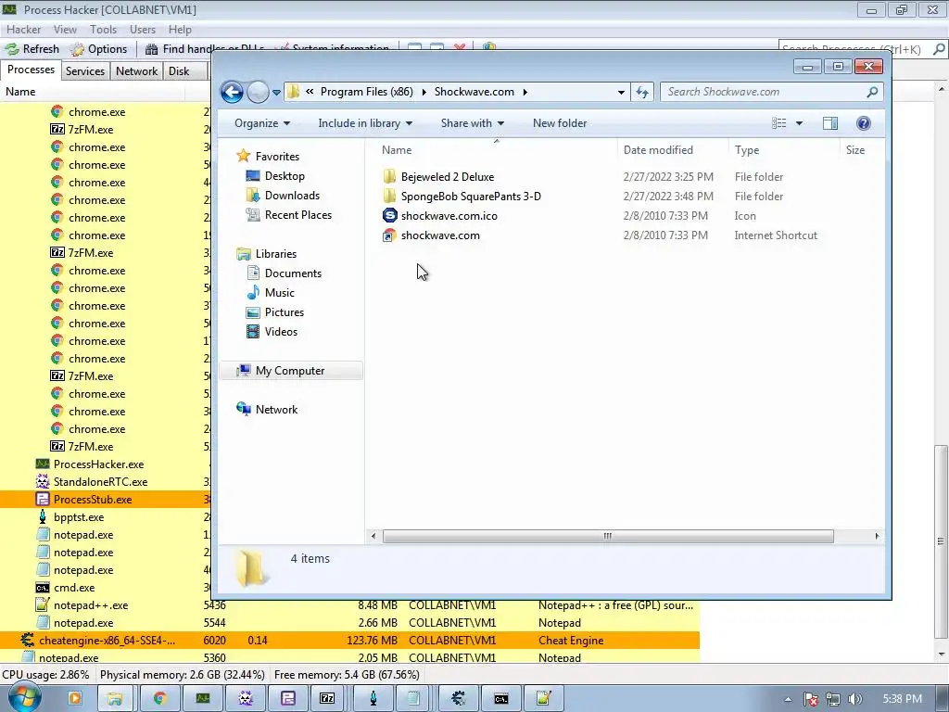The height and width of the screenshot is (712, 949).
Task: Open Hacker menu in Process Hacker
Action: (x=23, y=29)
